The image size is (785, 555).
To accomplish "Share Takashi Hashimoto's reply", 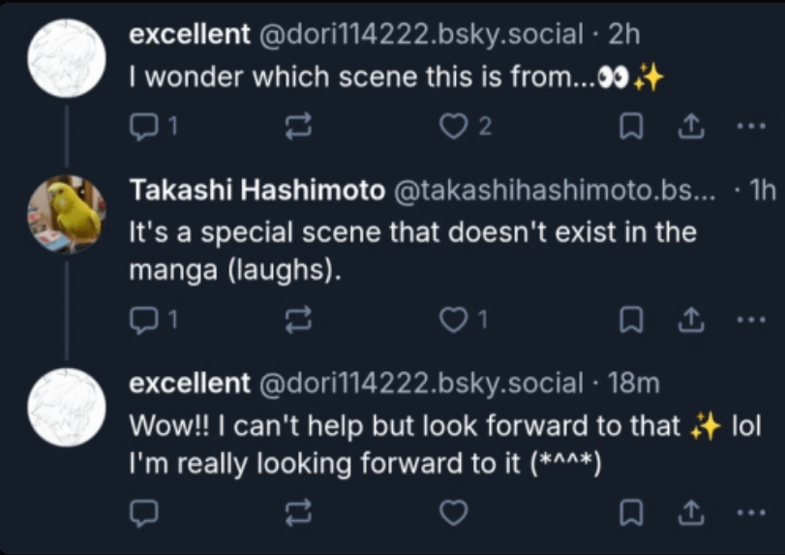I will pos(691,320).
